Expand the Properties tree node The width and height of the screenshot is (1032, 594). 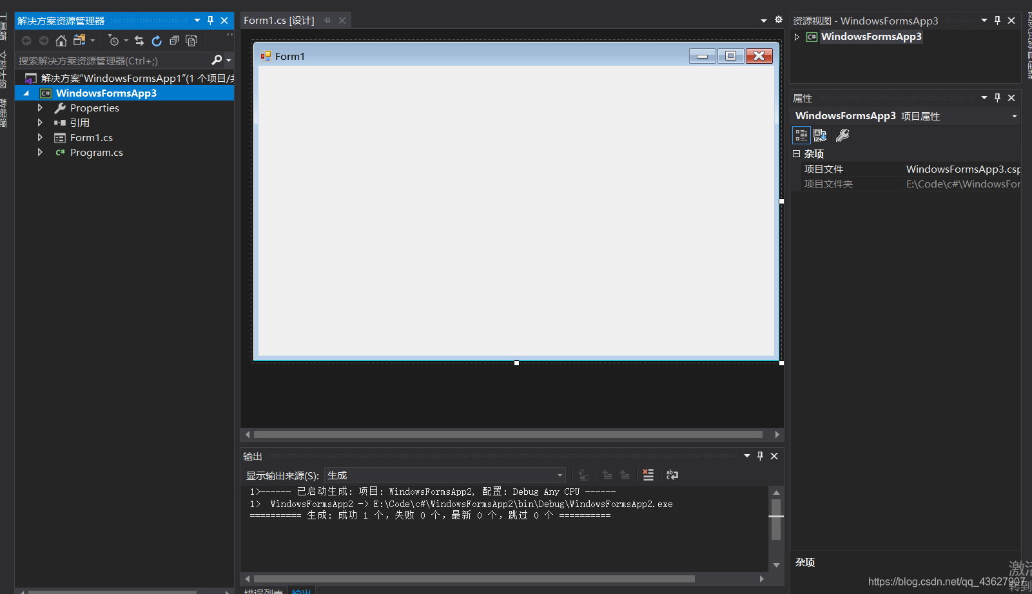(40, 108)
